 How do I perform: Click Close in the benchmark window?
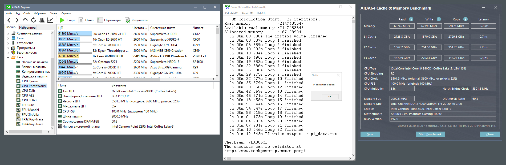pyautogui.click(x=490, y=134)
